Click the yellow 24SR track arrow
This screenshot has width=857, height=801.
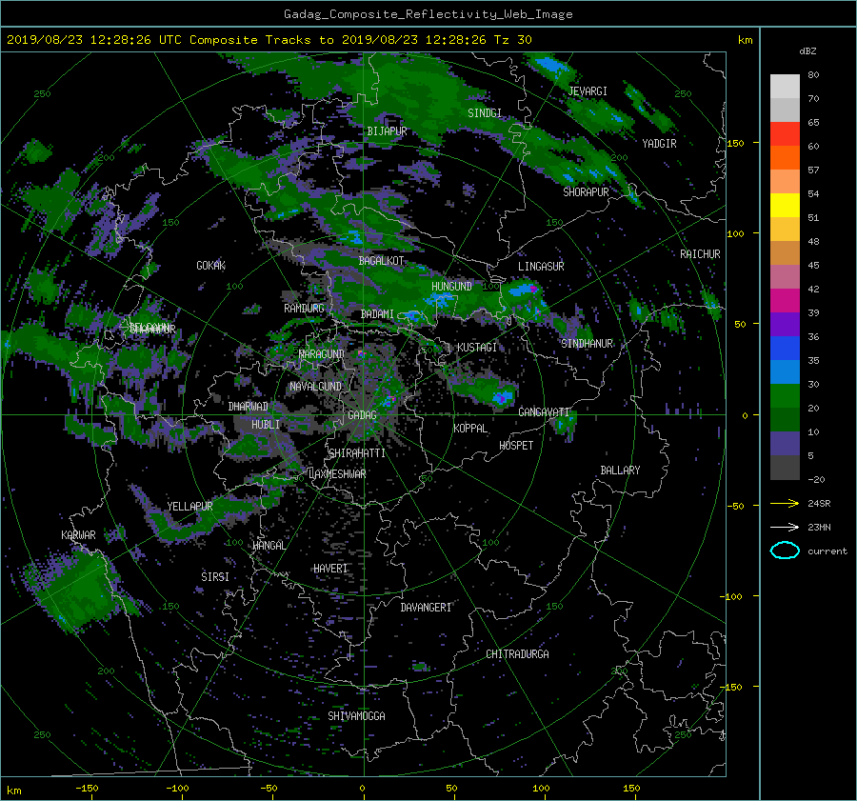point(785,504)
